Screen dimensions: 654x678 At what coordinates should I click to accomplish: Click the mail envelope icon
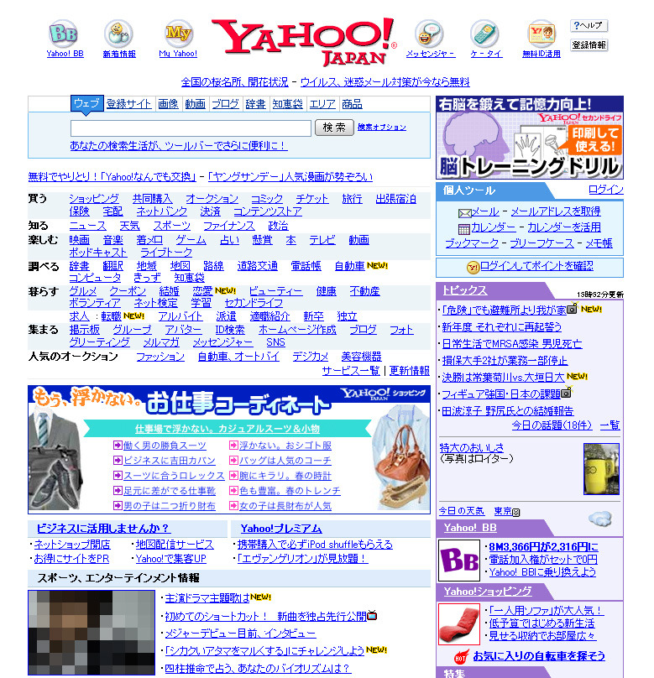click(x=464, y=213)
